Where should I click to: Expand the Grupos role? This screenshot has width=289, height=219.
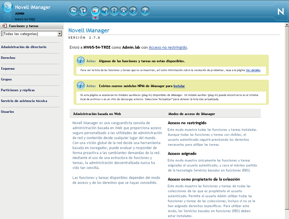tap(6, 79)
